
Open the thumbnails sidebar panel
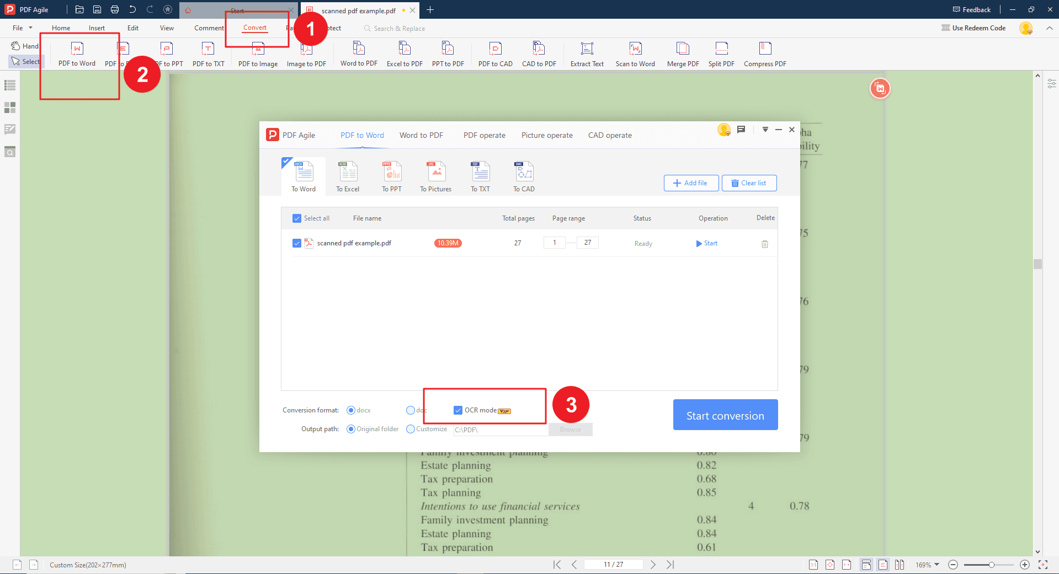pos(10,108)
